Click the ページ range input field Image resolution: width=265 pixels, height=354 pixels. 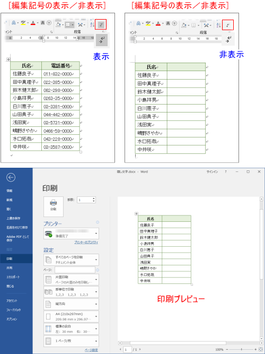pyautogui.click(x=75, y=270)
